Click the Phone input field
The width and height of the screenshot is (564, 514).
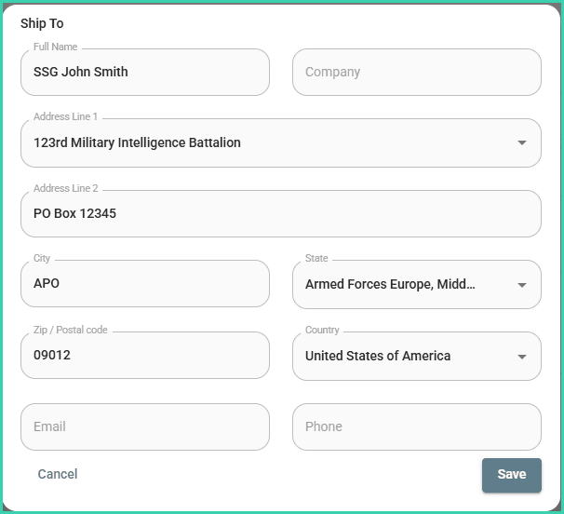pyautogui.click(x=416, y=426)
